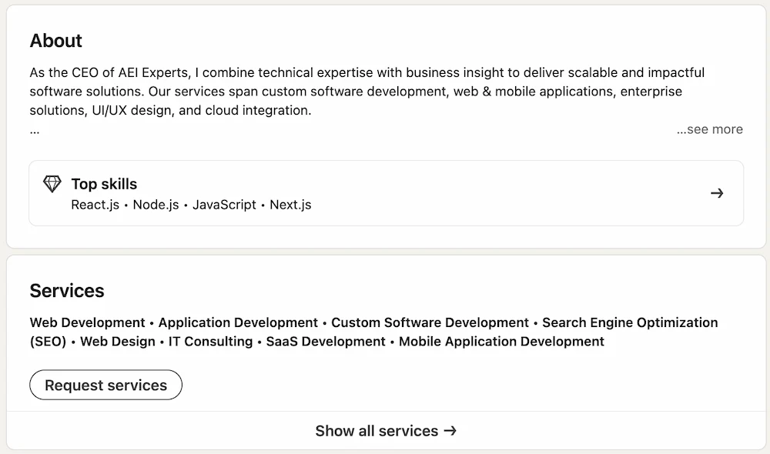Select the SaaS Development service
Viewport: 770px width, 454px height.
(x=325, y=342)
